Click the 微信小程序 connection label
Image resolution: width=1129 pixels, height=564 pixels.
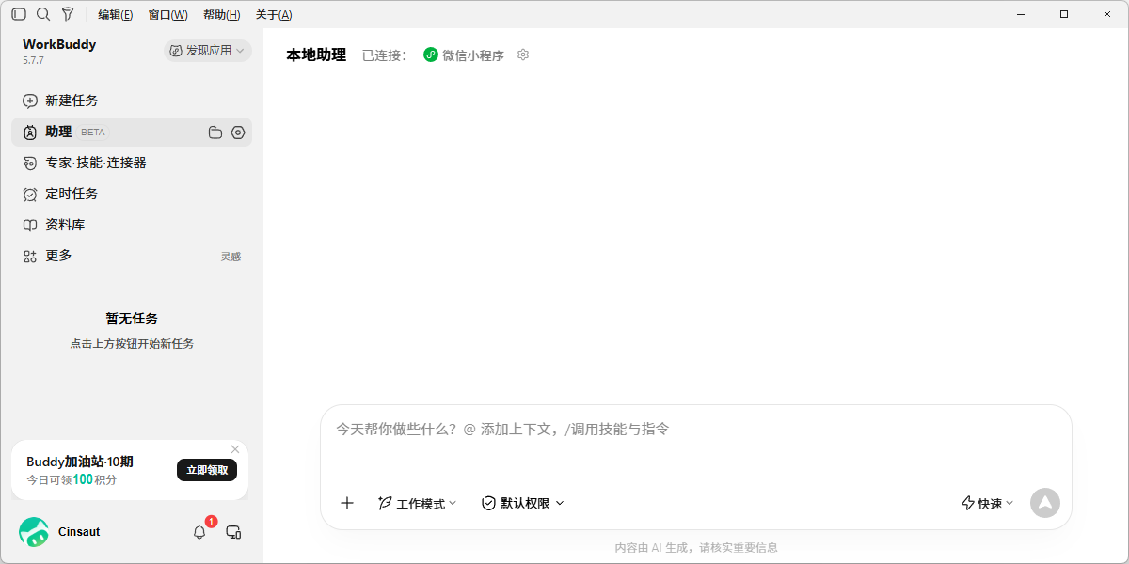click(473, 55)
